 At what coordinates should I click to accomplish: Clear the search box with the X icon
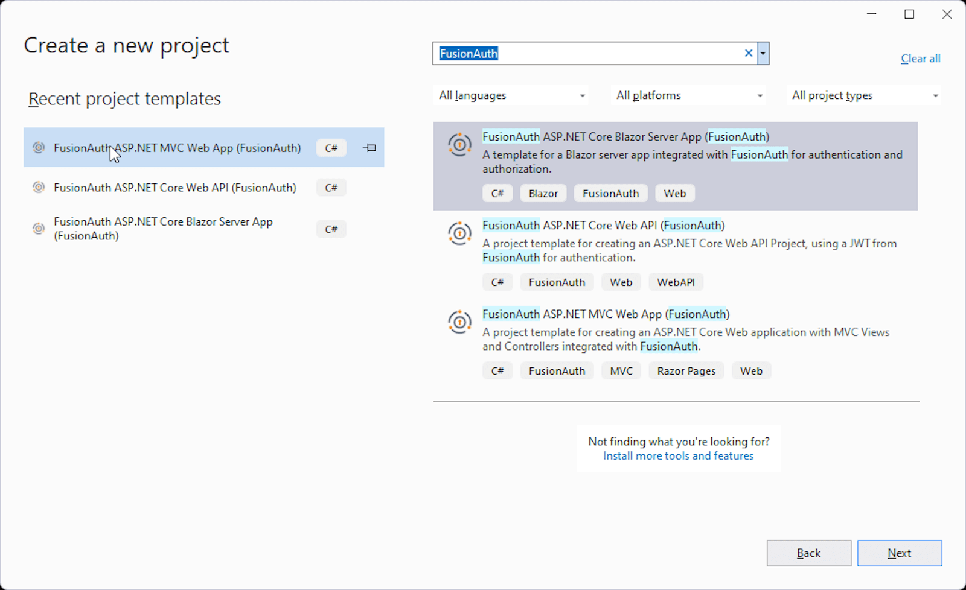tap(749, 53)
